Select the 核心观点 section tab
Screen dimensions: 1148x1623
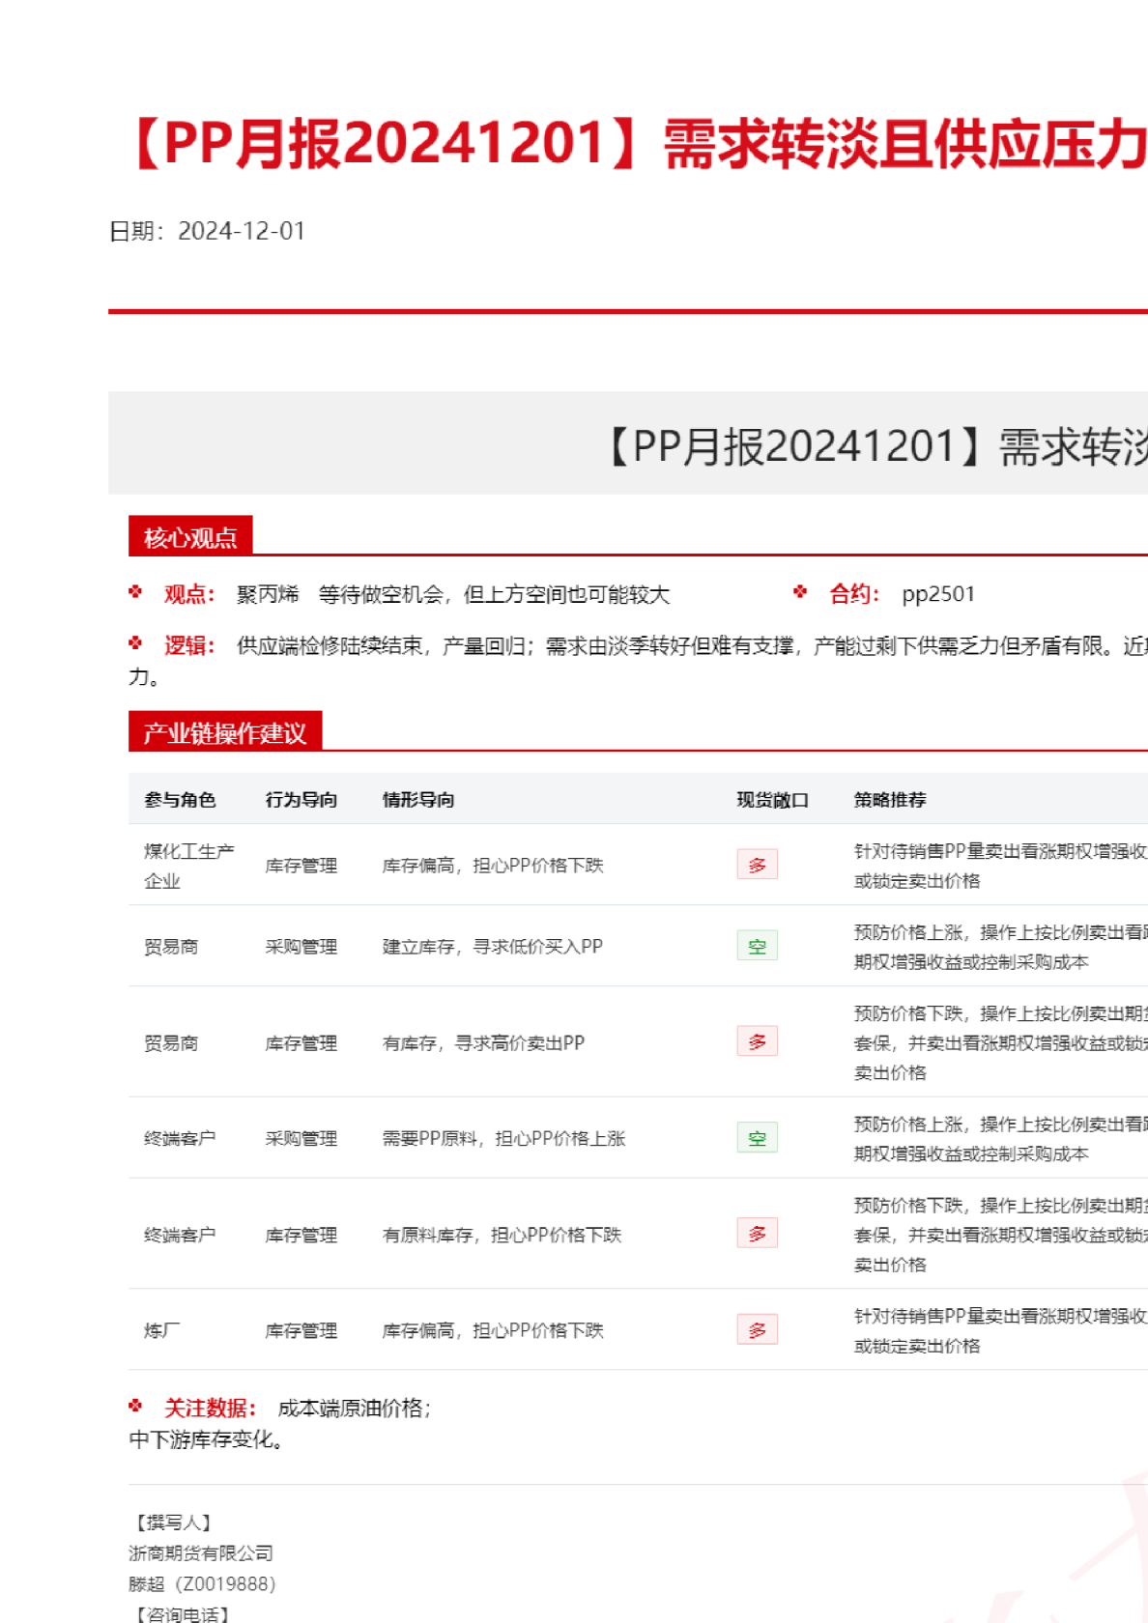[x=190, y=537]
